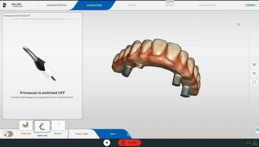This screenshot has height=147, width=259.
Task: Open the TeamViewer side panel tab
Action: (257, 130)
